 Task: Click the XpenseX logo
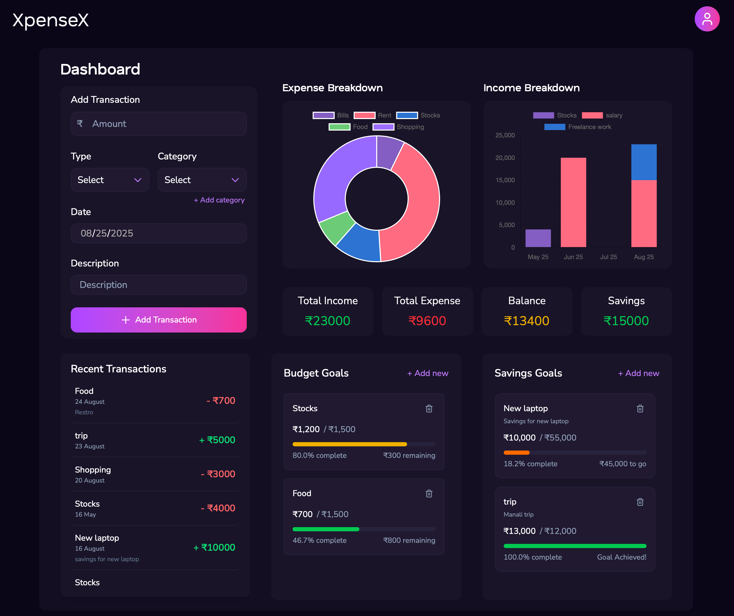[x=51, y=20]
